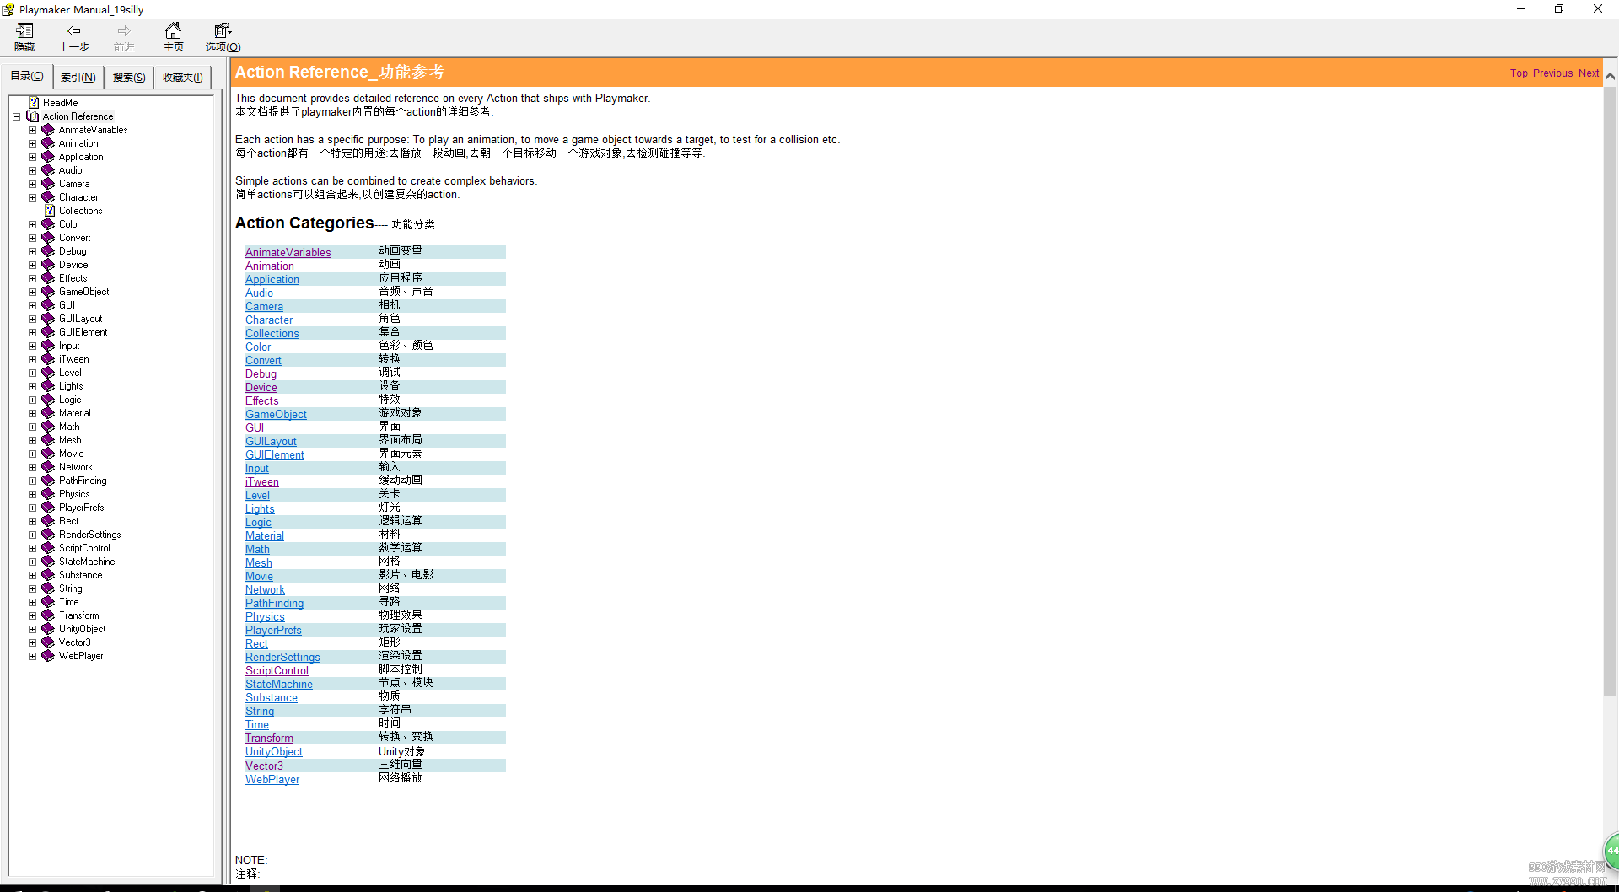The height and width of the screenshot is (892, 1619).
Task: Click the Debug book icon in tree
Action: (x=48, y=251)
